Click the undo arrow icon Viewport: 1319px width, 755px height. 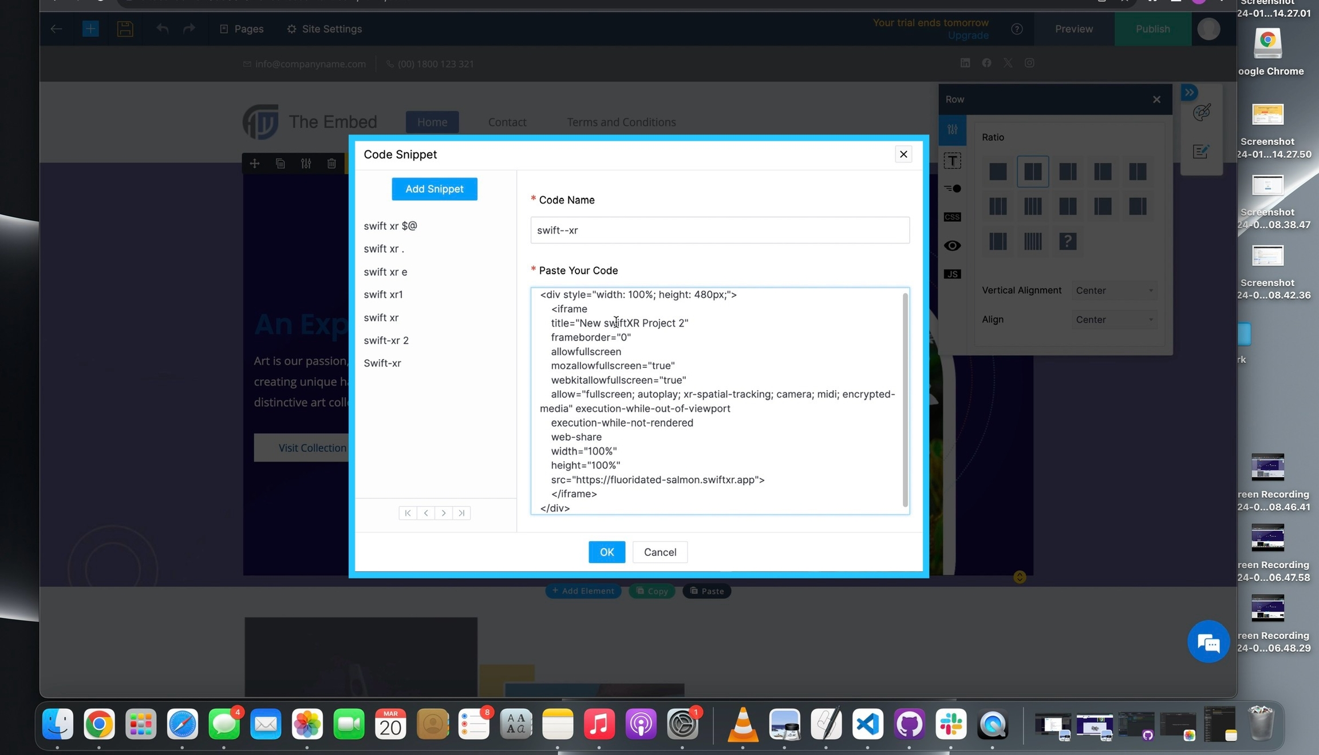point(163,29)
